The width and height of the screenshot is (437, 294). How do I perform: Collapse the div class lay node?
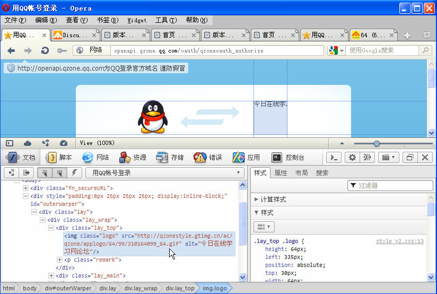click(x=34, y=212)
